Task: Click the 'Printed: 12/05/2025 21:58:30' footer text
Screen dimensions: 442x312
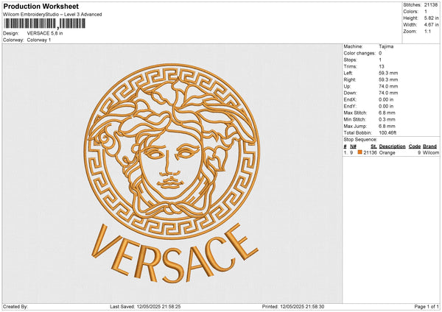Action: point(293,306)
